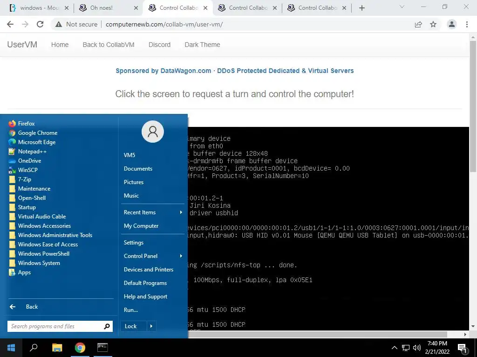This screenshot has height=357, width=477.
Task: Open Devices and Printers
Action: (149, 270)
